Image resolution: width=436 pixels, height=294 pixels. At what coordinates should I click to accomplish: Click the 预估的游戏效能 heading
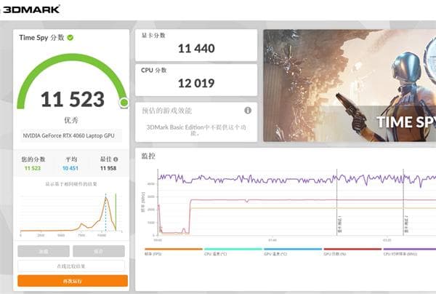point(167,111)
